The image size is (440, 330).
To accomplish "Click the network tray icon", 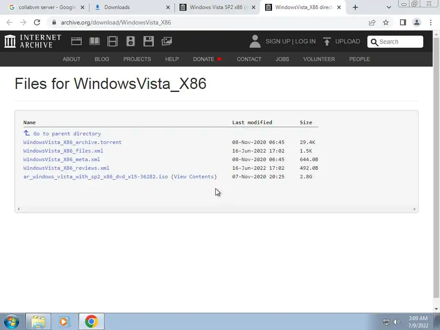I will pos(386,322).
